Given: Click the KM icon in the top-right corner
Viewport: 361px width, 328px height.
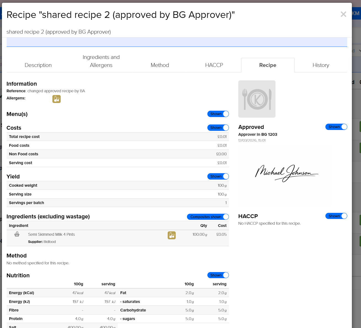Looking at the screenshot, I should pos(355,13).
